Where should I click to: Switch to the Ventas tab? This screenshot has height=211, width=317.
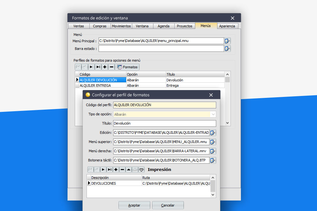pos(79,26)
